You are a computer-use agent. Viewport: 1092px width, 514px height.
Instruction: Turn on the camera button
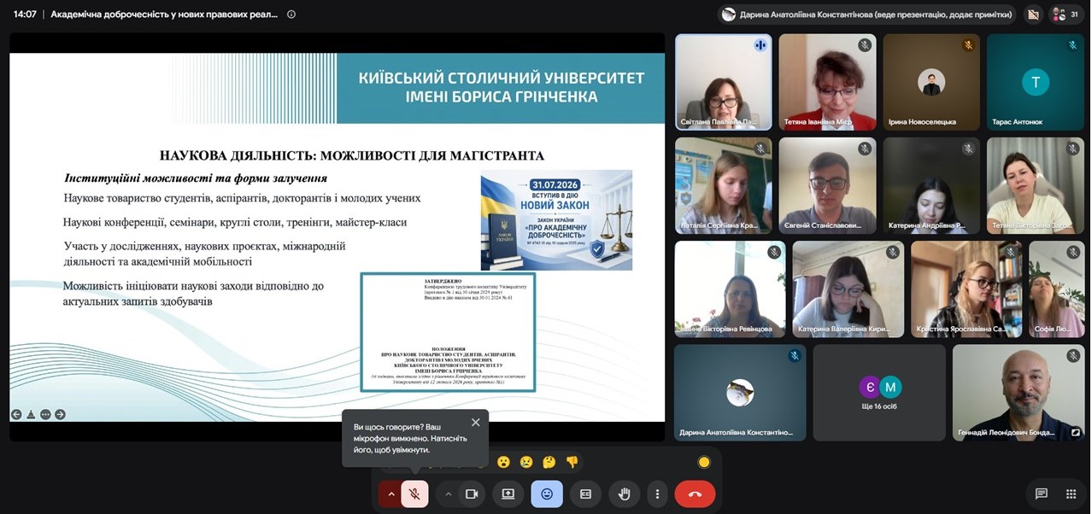coord(471,494)
